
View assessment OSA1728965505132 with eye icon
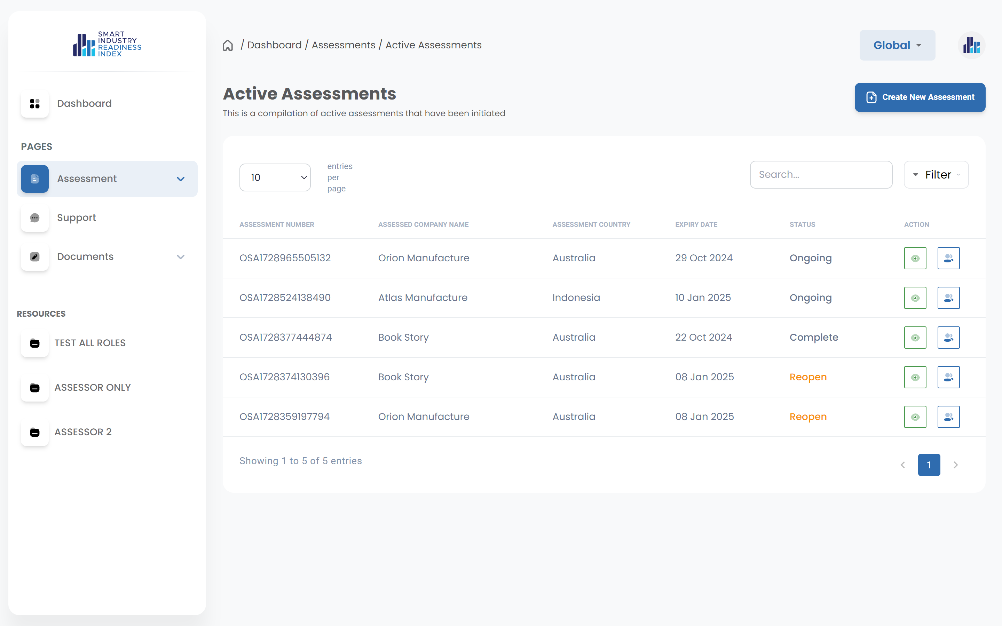pyautogui.click(x=915, y=258)
